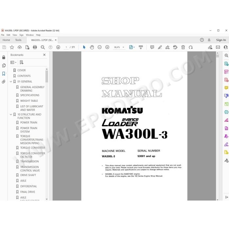Viewport: 229px width, 229px height.
Task: Open fit page options icon
Action: (132, 47)
